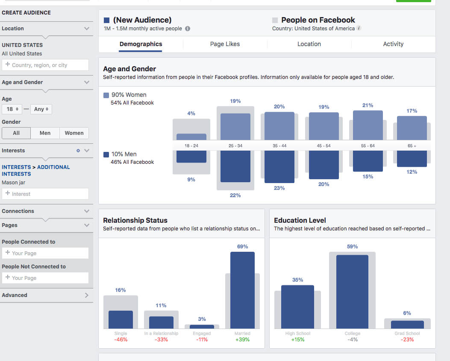
Task: Switch to the Page Likes tab
Action: click(225, 44)
